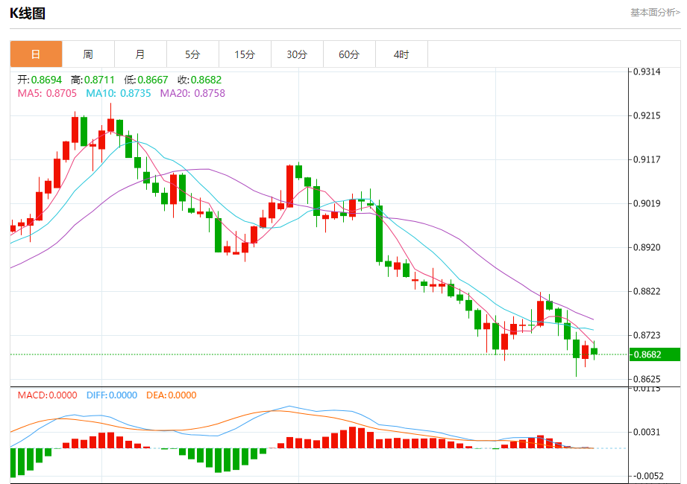
Task: Open the 30分 interval tab
Action: [297, 54]
